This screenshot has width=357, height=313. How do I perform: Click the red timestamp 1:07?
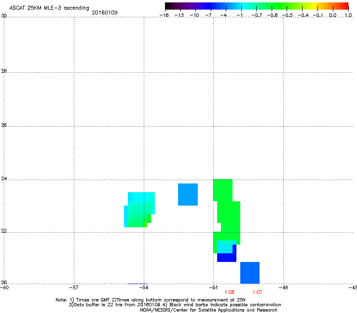point(257,292)
